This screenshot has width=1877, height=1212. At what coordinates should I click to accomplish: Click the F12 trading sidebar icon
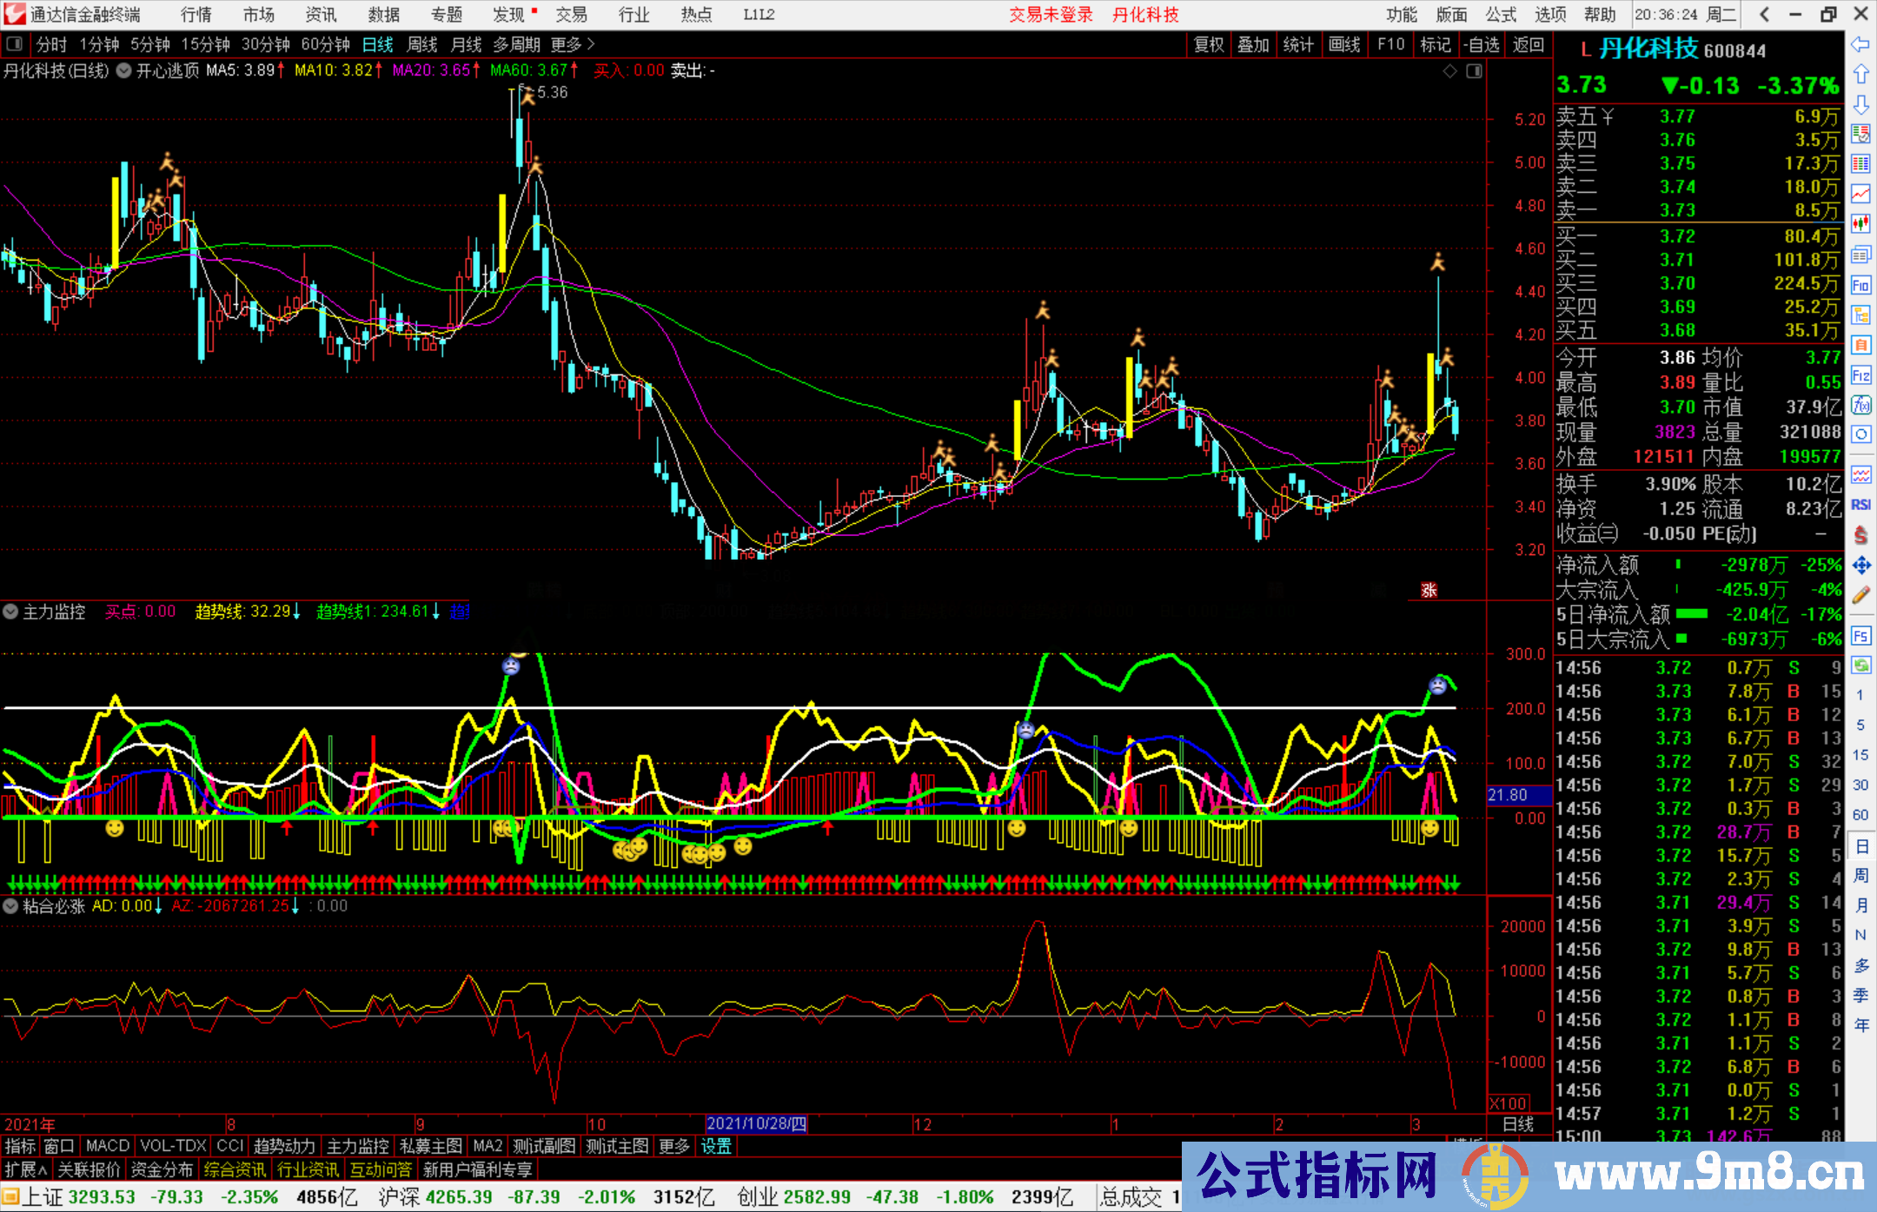(x=1860, y=375)
